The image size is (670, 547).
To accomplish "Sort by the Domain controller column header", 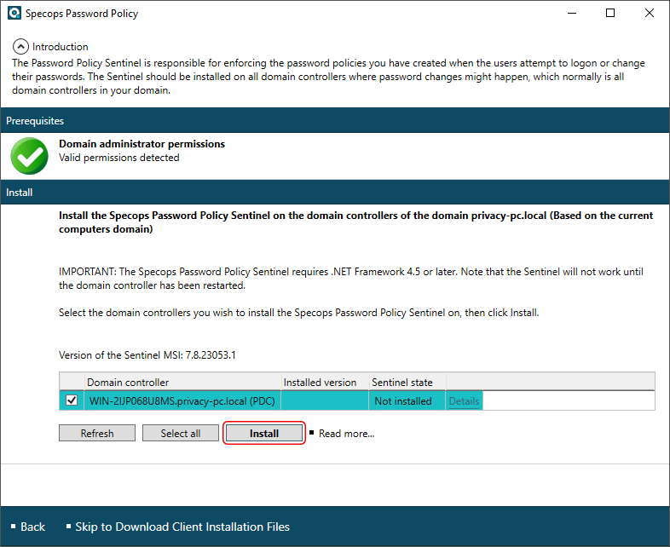I will (x=183, y=382).
